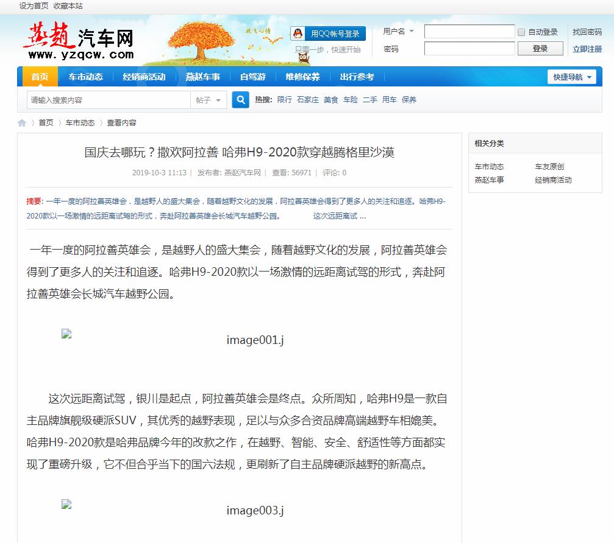Open the 帖子 search type dropdown

click(x=208, y=100)
